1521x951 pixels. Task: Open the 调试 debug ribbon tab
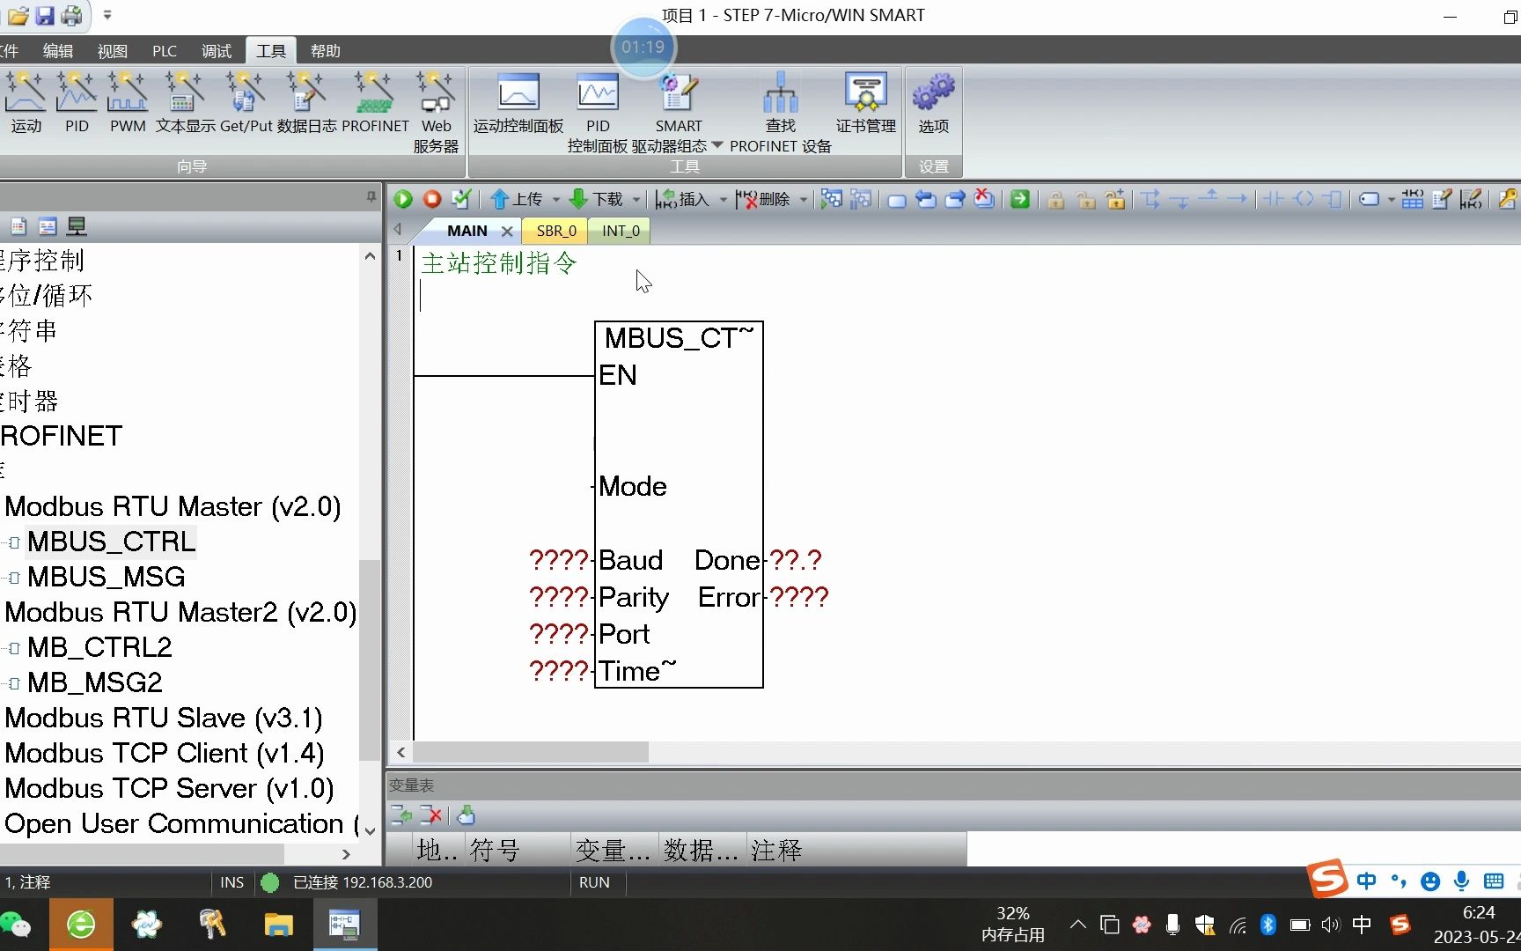tap(217, 51)
